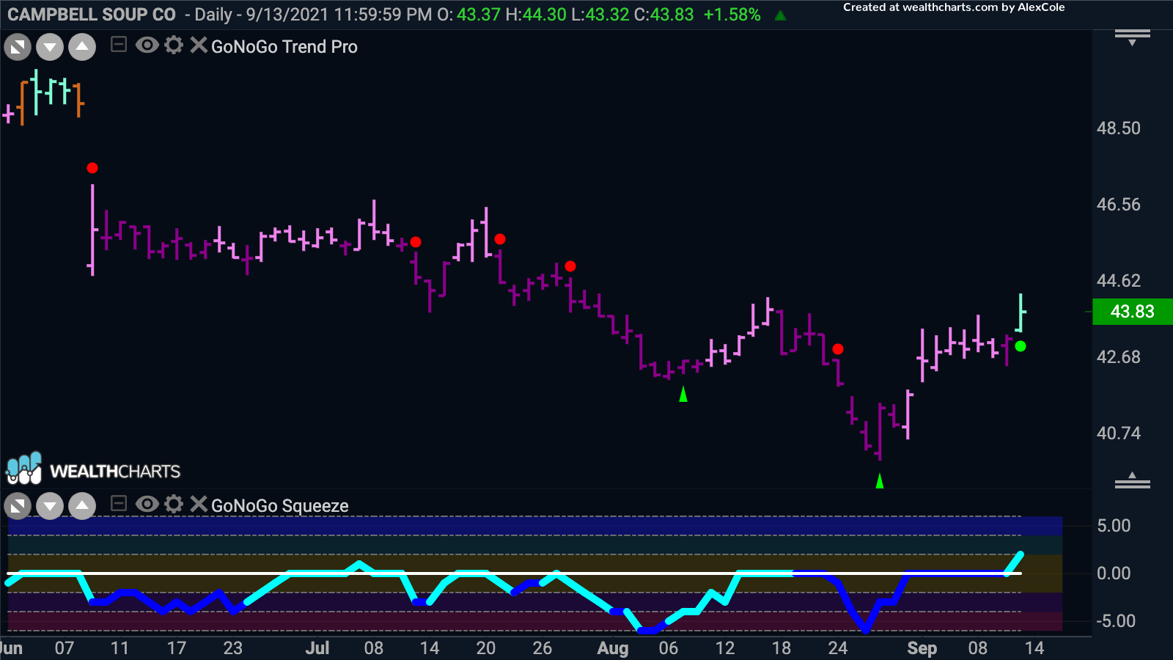Click the bottom price-scale arrow icon
1173x660 pixels.
pos(1133,481)
